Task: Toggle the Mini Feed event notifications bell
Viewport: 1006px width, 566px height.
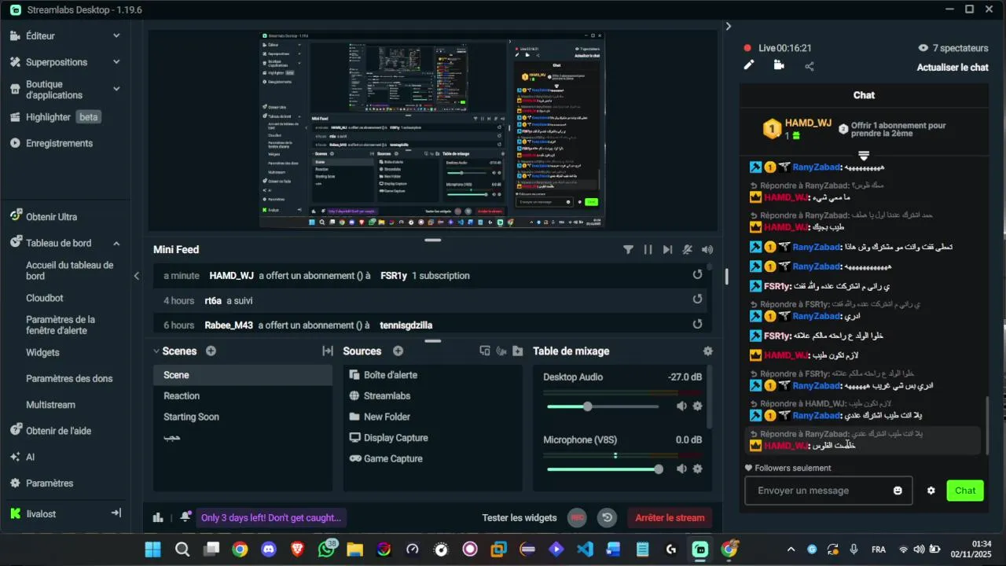Action: coord(687,249)
